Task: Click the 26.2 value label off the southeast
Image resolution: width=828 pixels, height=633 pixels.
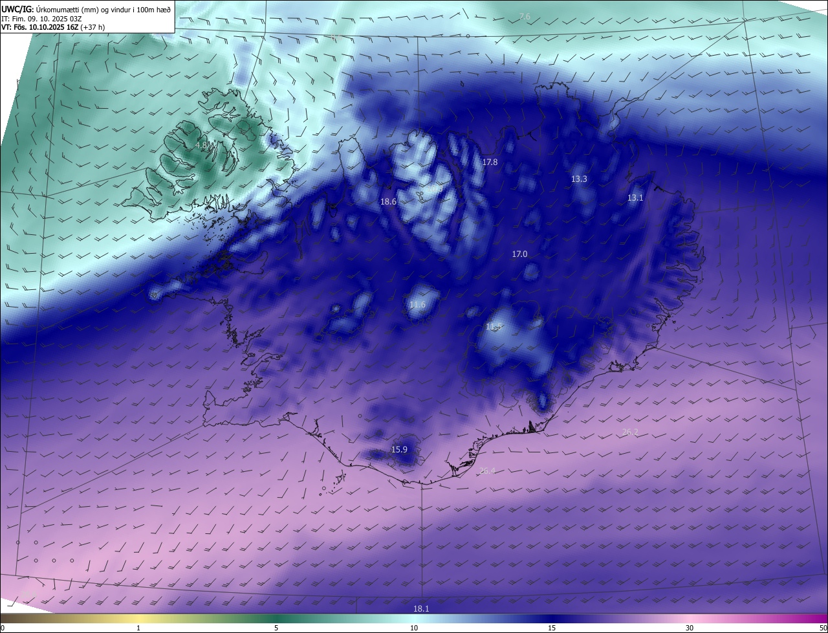Action: click(x=630, y=432)
